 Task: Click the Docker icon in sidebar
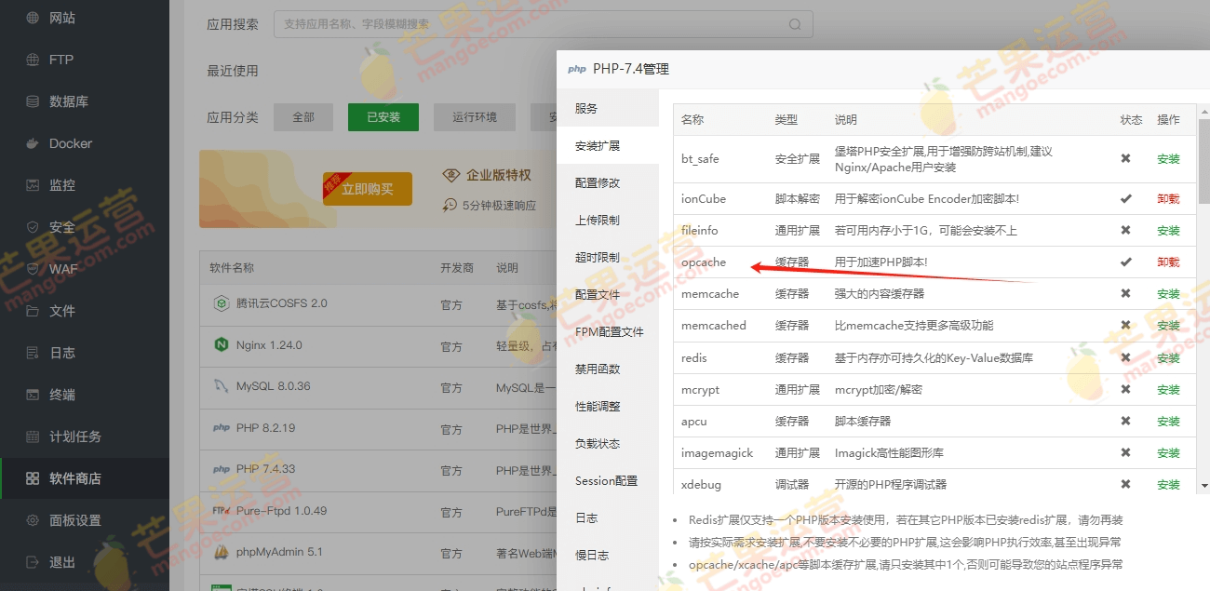[x=34, y=143]
